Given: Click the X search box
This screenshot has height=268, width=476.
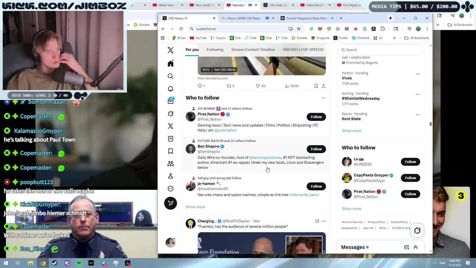Looking at the screenshot, I should coord(381,50).
